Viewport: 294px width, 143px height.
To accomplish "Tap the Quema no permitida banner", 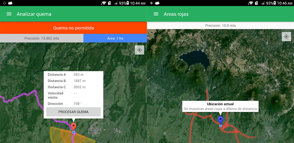I will (73, 28).
